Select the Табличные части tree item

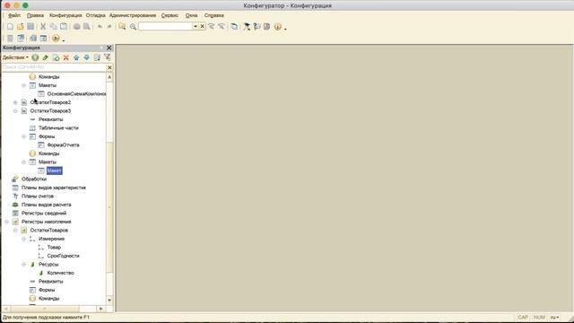tap(58, 128)
